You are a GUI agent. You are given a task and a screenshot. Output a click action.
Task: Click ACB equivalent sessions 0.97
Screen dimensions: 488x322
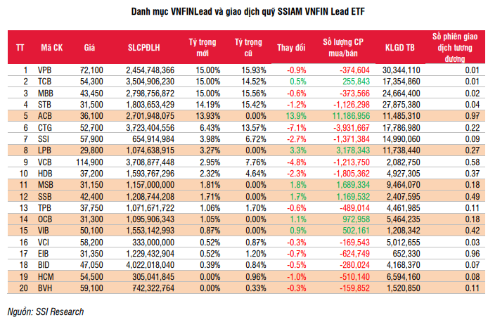point(473,116)
